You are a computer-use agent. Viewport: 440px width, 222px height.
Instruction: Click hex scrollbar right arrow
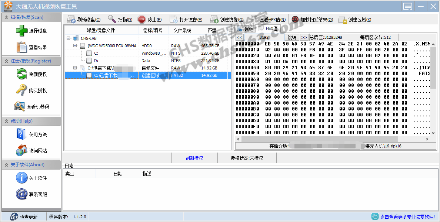click(427, 139)
